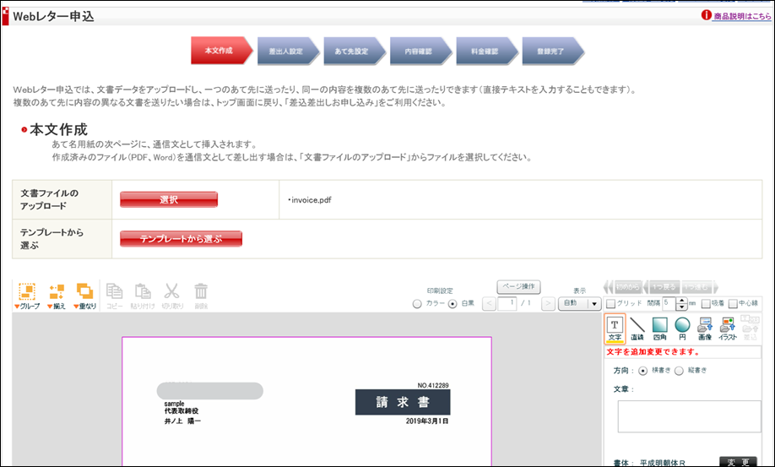Enable the 中心線 center line checkbox
775x467 pixels.
pyautogui.click(x=733, y=303)
